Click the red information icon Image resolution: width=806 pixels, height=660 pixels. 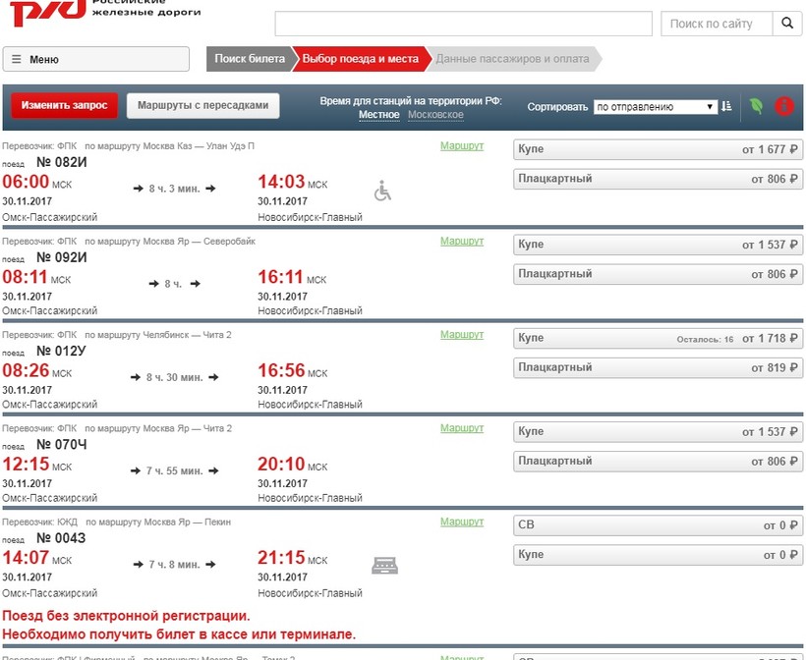[783, 106]
